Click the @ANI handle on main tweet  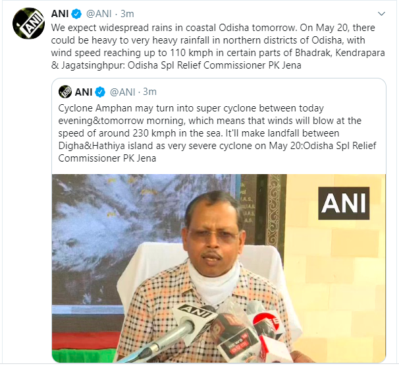pyautogui.click(x=99, y=15)
